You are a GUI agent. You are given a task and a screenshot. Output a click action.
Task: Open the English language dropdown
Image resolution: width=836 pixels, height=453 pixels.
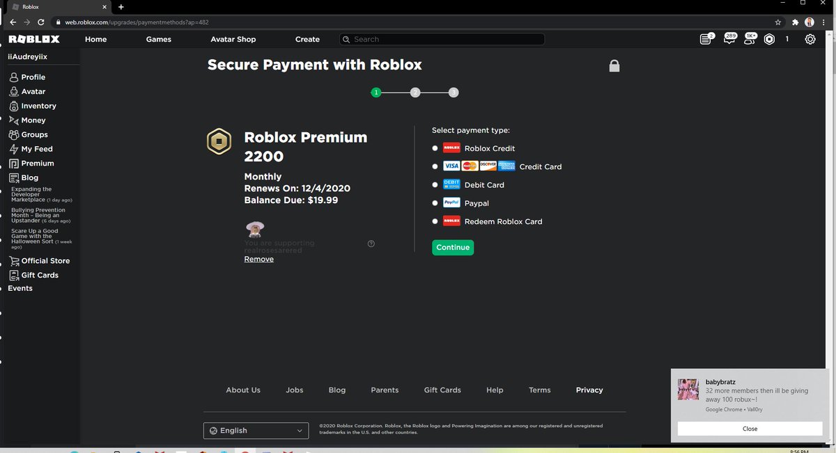tap(256, 431)
